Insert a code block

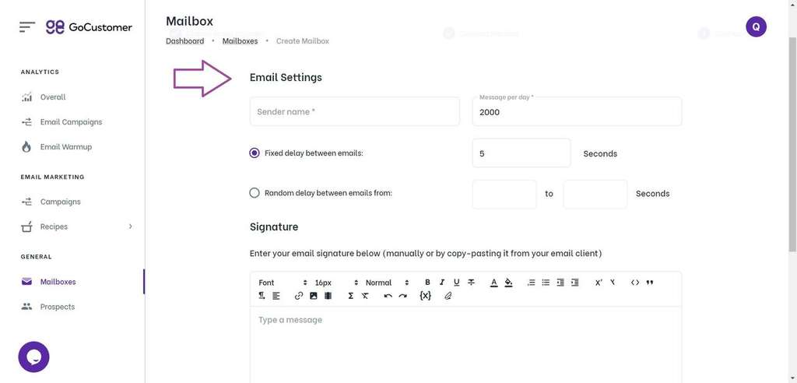point(635,283)
